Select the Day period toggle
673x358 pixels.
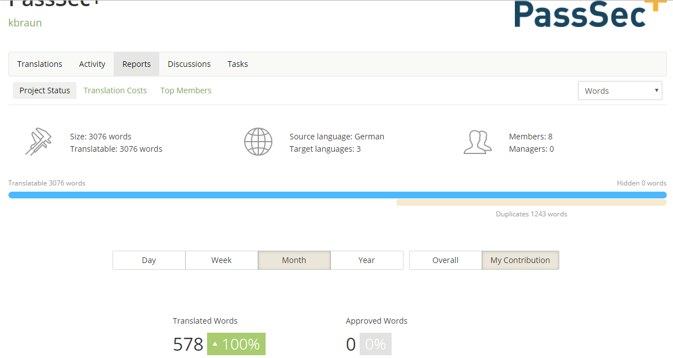point(149,260)
